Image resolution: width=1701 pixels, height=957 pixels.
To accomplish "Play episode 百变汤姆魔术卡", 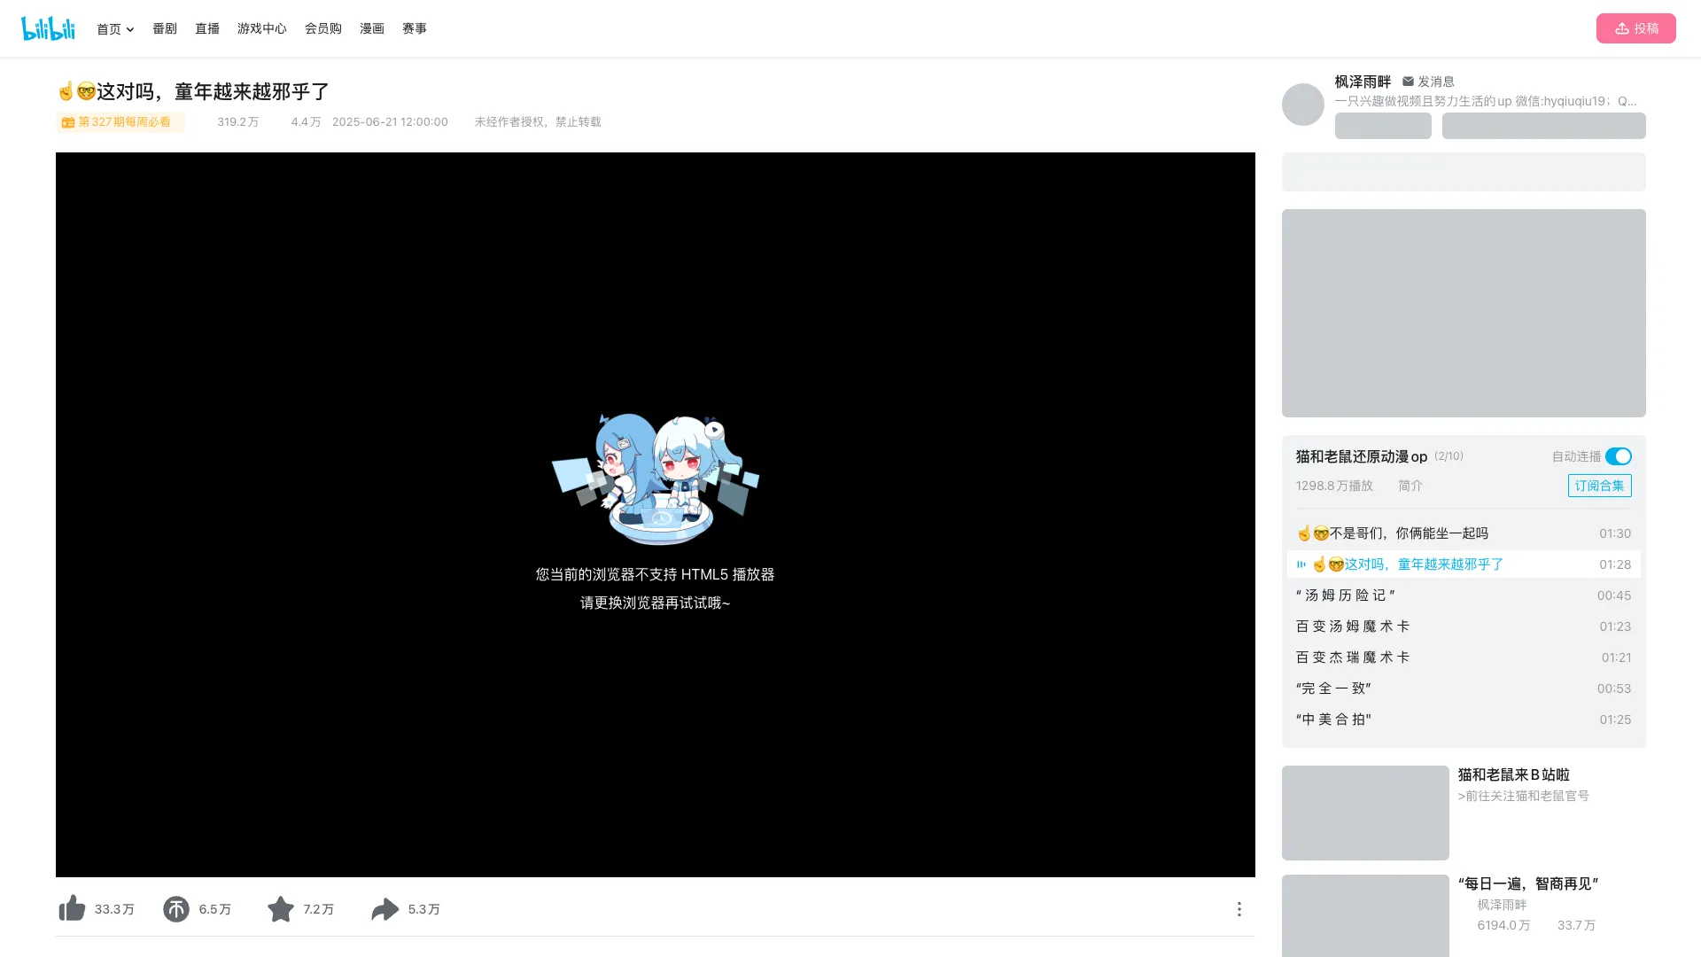I will pyautogui.click(x=1464, y=626).
